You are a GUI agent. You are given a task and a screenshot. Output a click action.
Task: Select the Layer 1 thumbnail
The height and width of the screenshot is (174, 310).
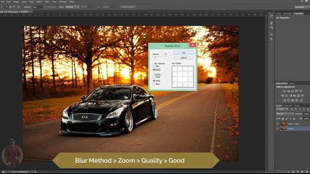click(x=283, y=129)
